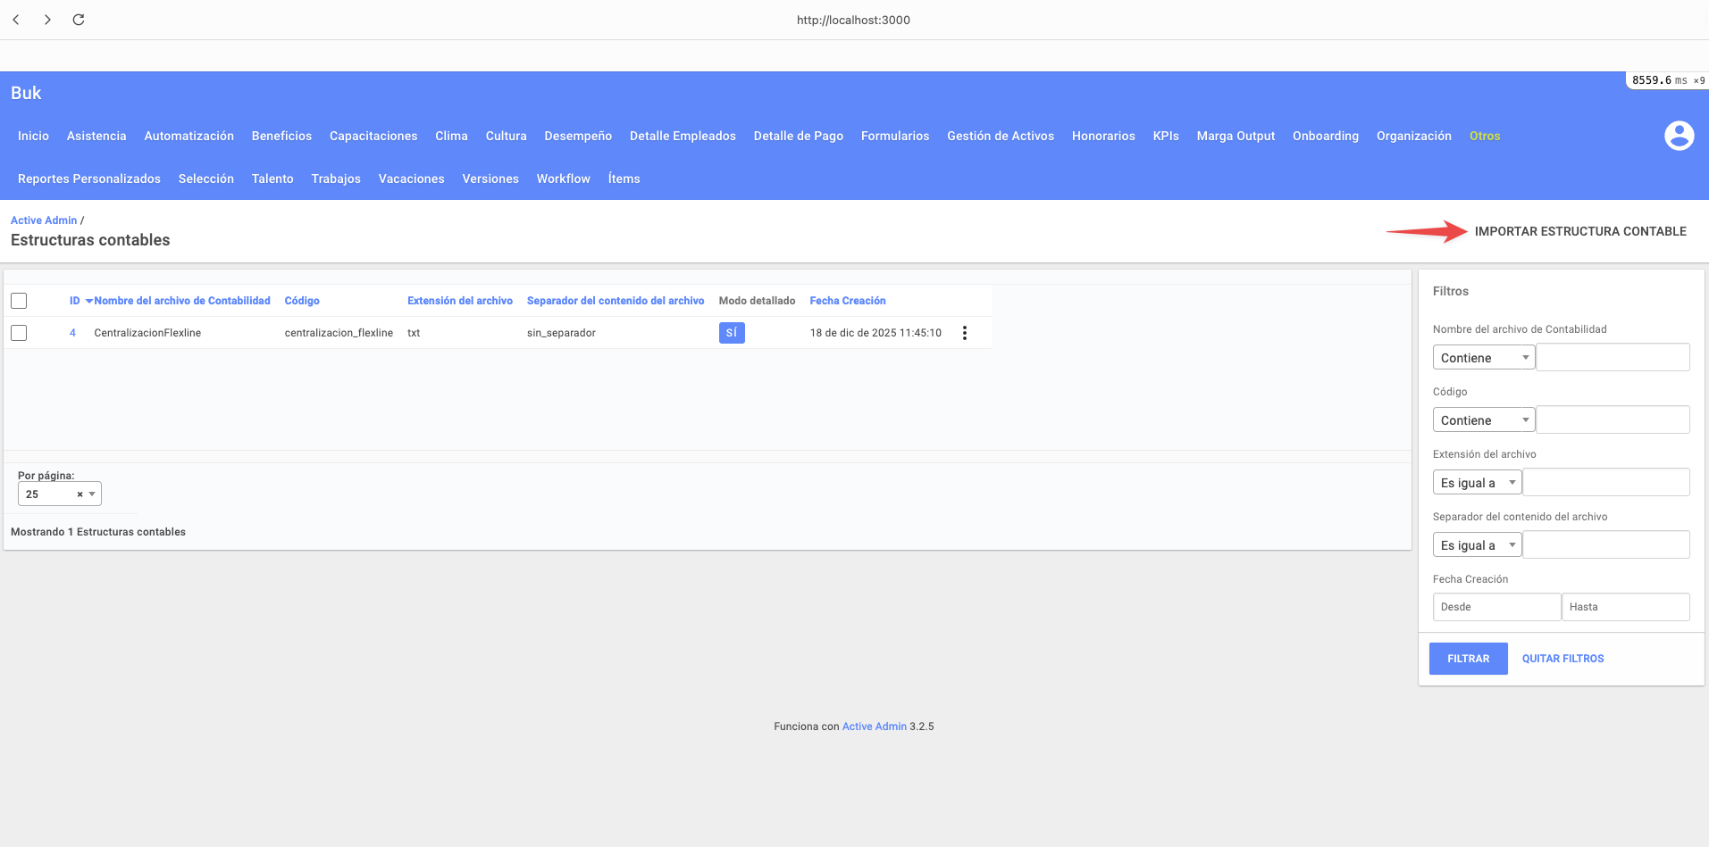The width and height of the screenshot is (1709, 847).
Task: Go to the Detalle de Pago menu
Action: click(x=798, y=136)
